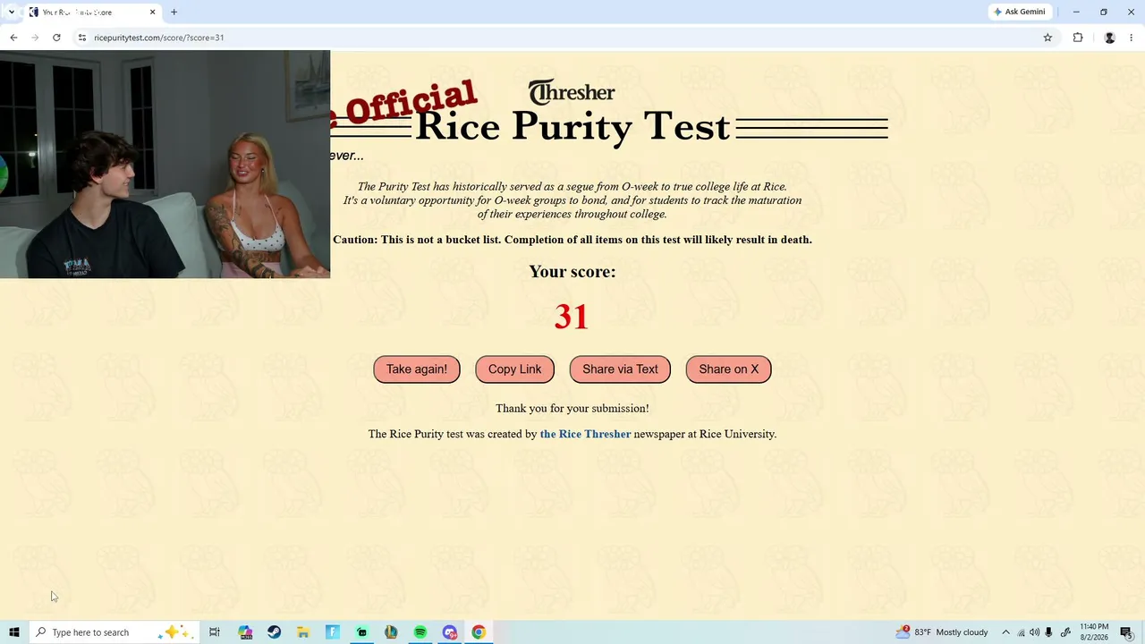Click the Take again! button
This screenshot has height=644, width=1145.
(x=417, y=369)
